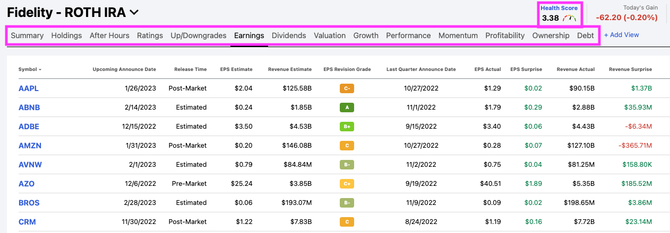Go to the Ratings tab
This screenshot has width=670, height=233.
[150, 35]
